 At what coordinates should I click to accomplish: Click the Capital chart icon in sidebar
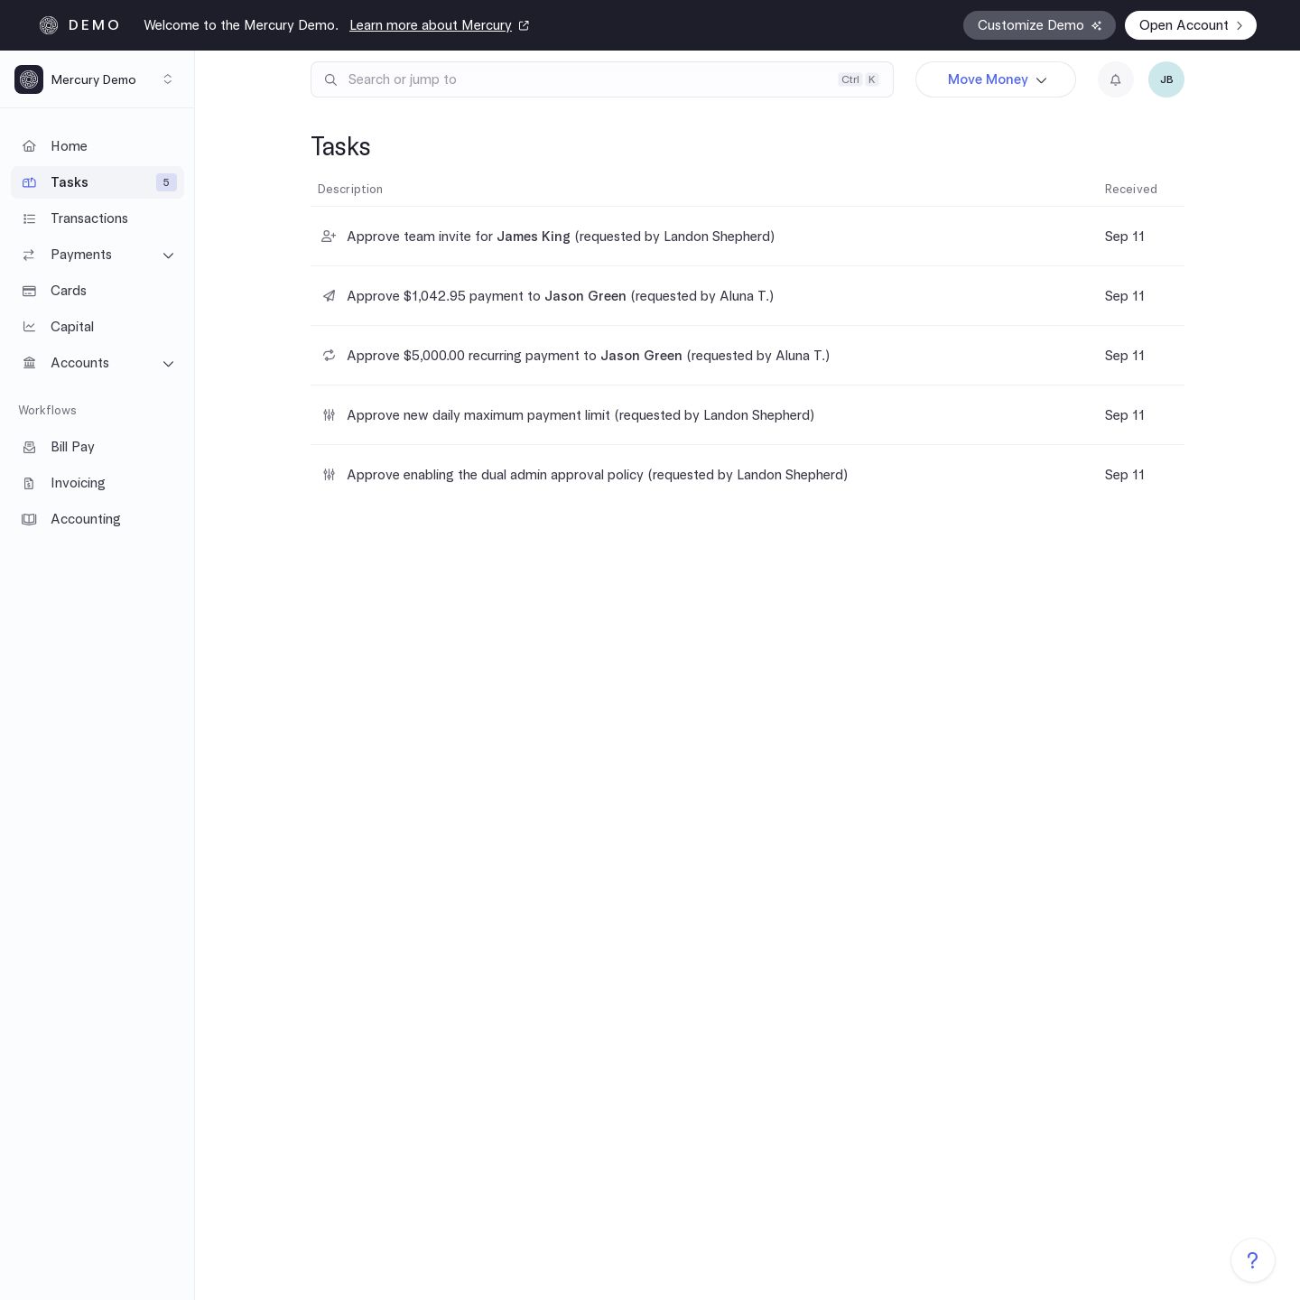coord(29,327)
